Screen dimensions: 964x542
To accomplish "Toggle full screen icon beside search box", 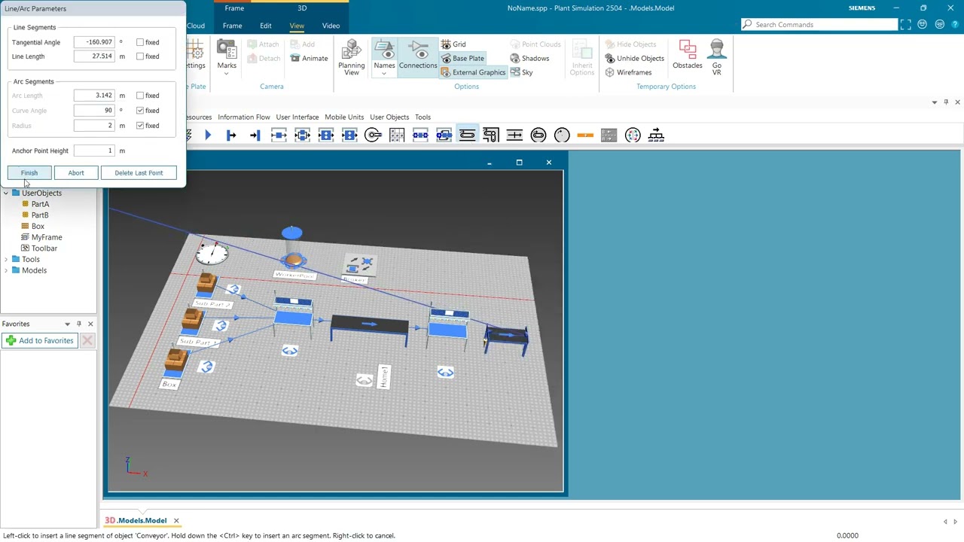I will point(906,25).
